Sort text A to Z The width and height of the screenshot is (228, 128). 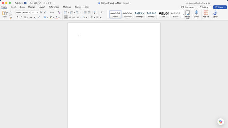[95, 12]
